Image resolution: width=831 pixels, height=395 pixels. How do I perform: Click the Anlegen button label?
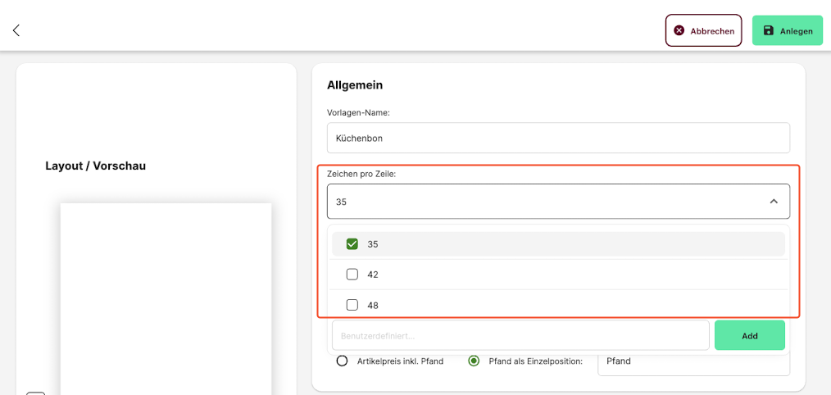796,31
